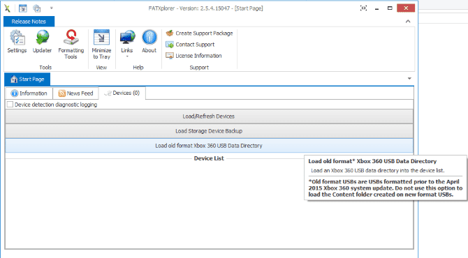Select the Devices (0) tab
The height and width of the screenshot is (258, 468).
click(x=122, y=93)
